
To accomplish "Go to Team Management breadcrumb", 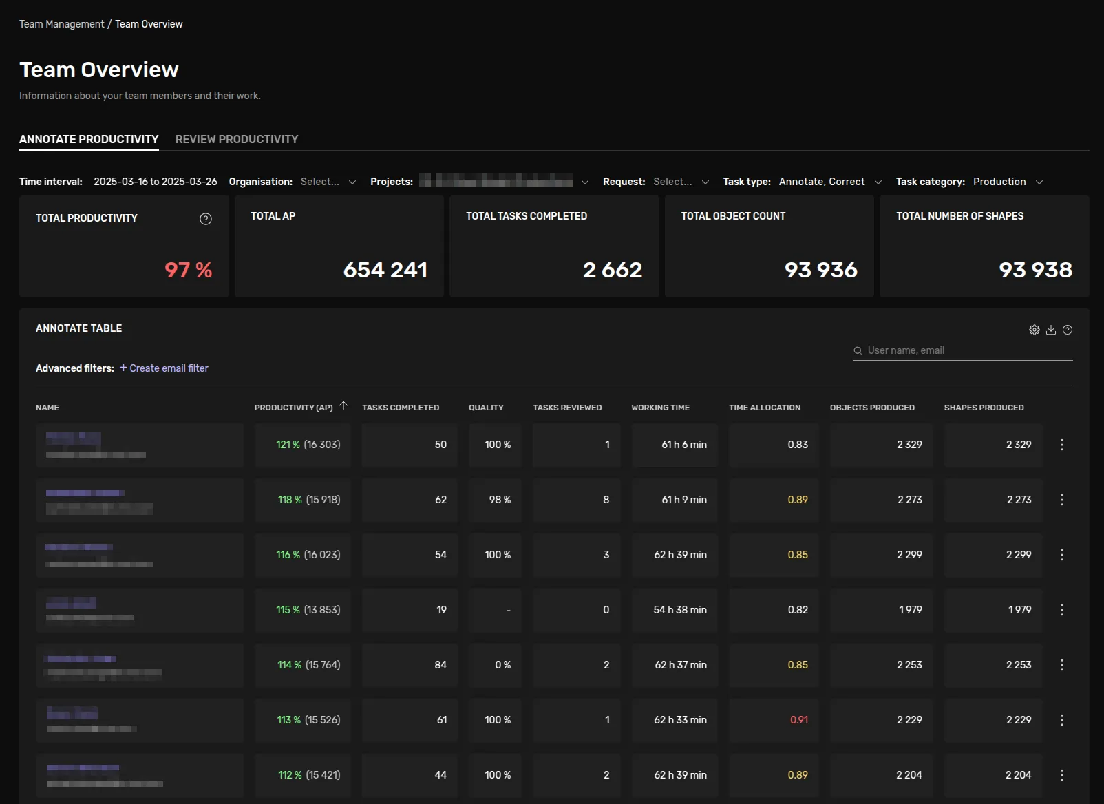I will point(62,24).
